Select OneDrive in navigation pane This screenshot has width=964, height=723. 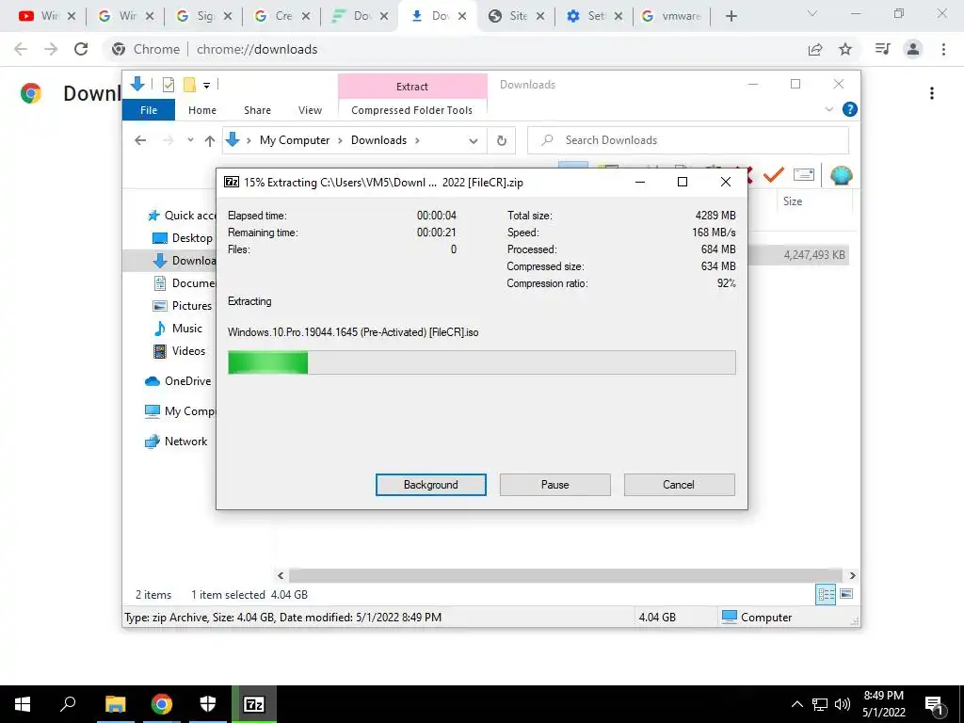pos(178,381)
